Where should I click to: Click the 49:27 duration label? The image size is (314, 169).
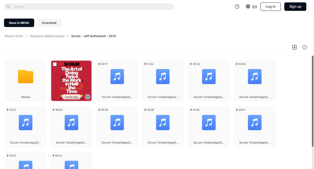242,110
